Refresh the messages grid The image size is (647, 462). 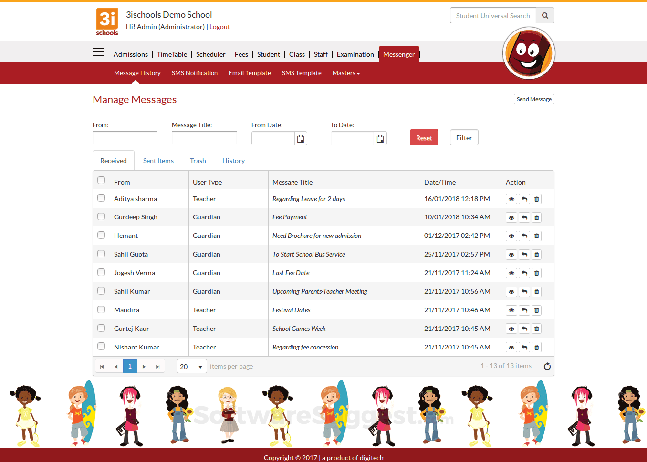click(x=547, y=366)
